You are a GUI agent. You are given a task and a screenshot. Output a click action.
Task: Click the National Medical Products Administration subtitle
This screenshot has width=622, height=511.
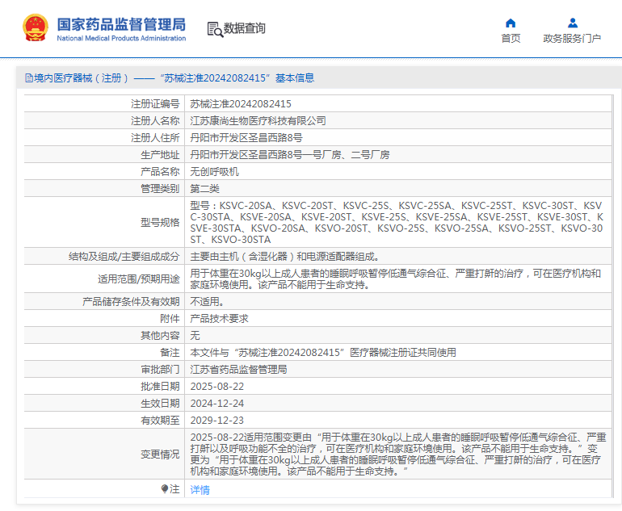click(x=121, y=38)
